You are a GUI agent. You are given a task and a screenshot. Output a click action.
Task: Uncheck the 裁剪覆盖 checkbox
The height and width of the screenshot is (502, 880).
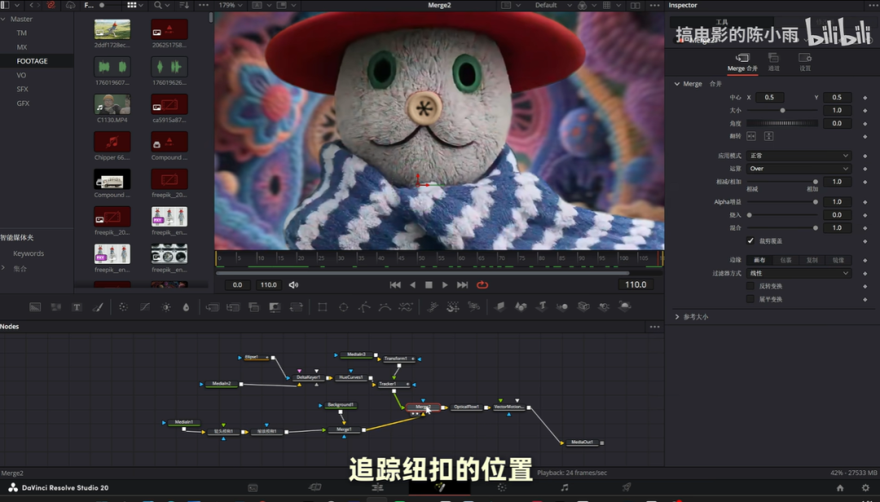(750, 241)
